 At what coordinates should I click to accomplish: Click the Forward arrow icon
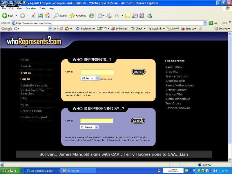point(22,16)
